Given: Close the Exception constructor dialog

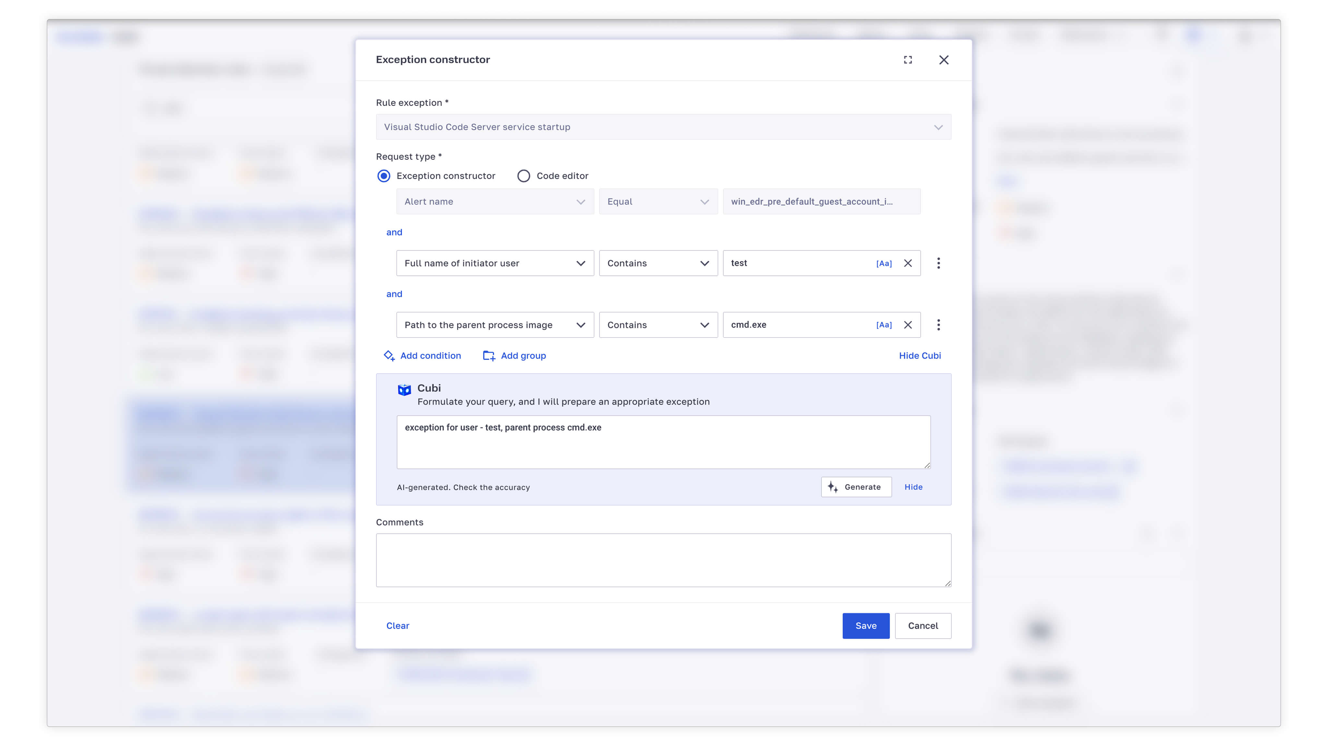Looking at the screenshot, I should tap(943, 60).
